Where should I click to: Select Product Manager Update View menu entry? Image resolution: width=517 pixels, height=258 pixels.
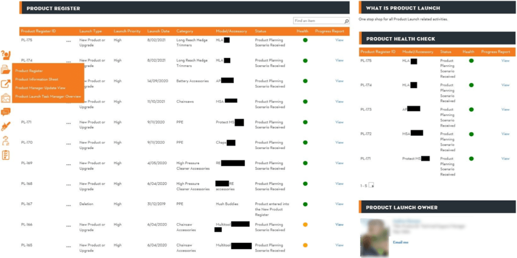[37, 87]
